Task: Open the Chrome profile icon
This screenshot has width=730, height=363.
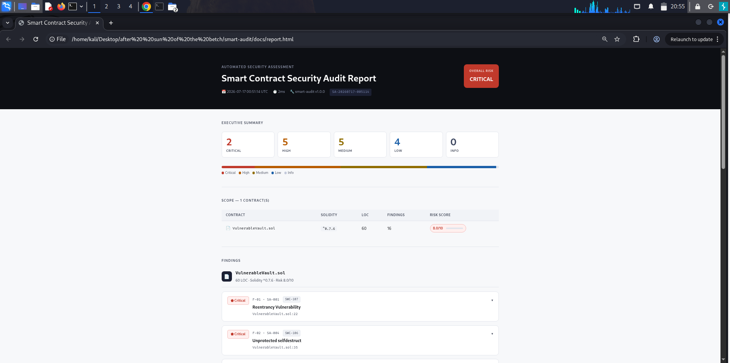Action: (x=656, y=39)
